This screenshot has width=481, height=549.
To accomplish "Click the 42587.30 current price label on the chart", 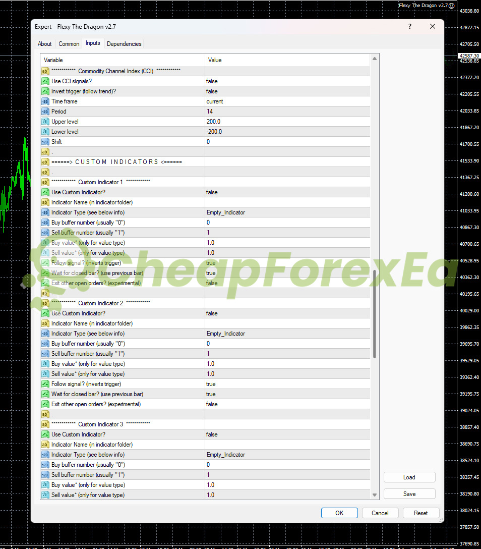I will point(469,56).
